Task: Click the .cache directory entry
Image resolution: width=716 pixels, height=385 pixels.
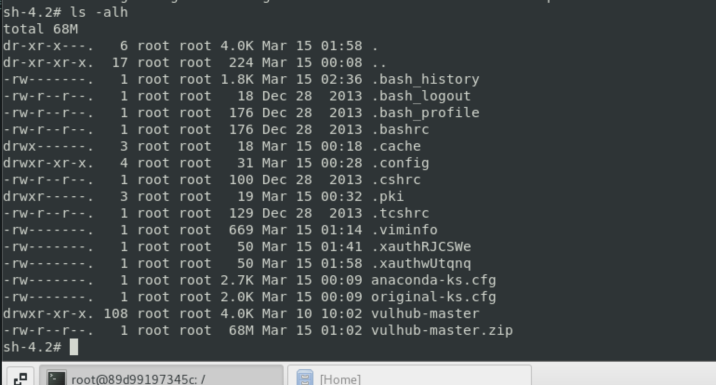Action: 396,146
